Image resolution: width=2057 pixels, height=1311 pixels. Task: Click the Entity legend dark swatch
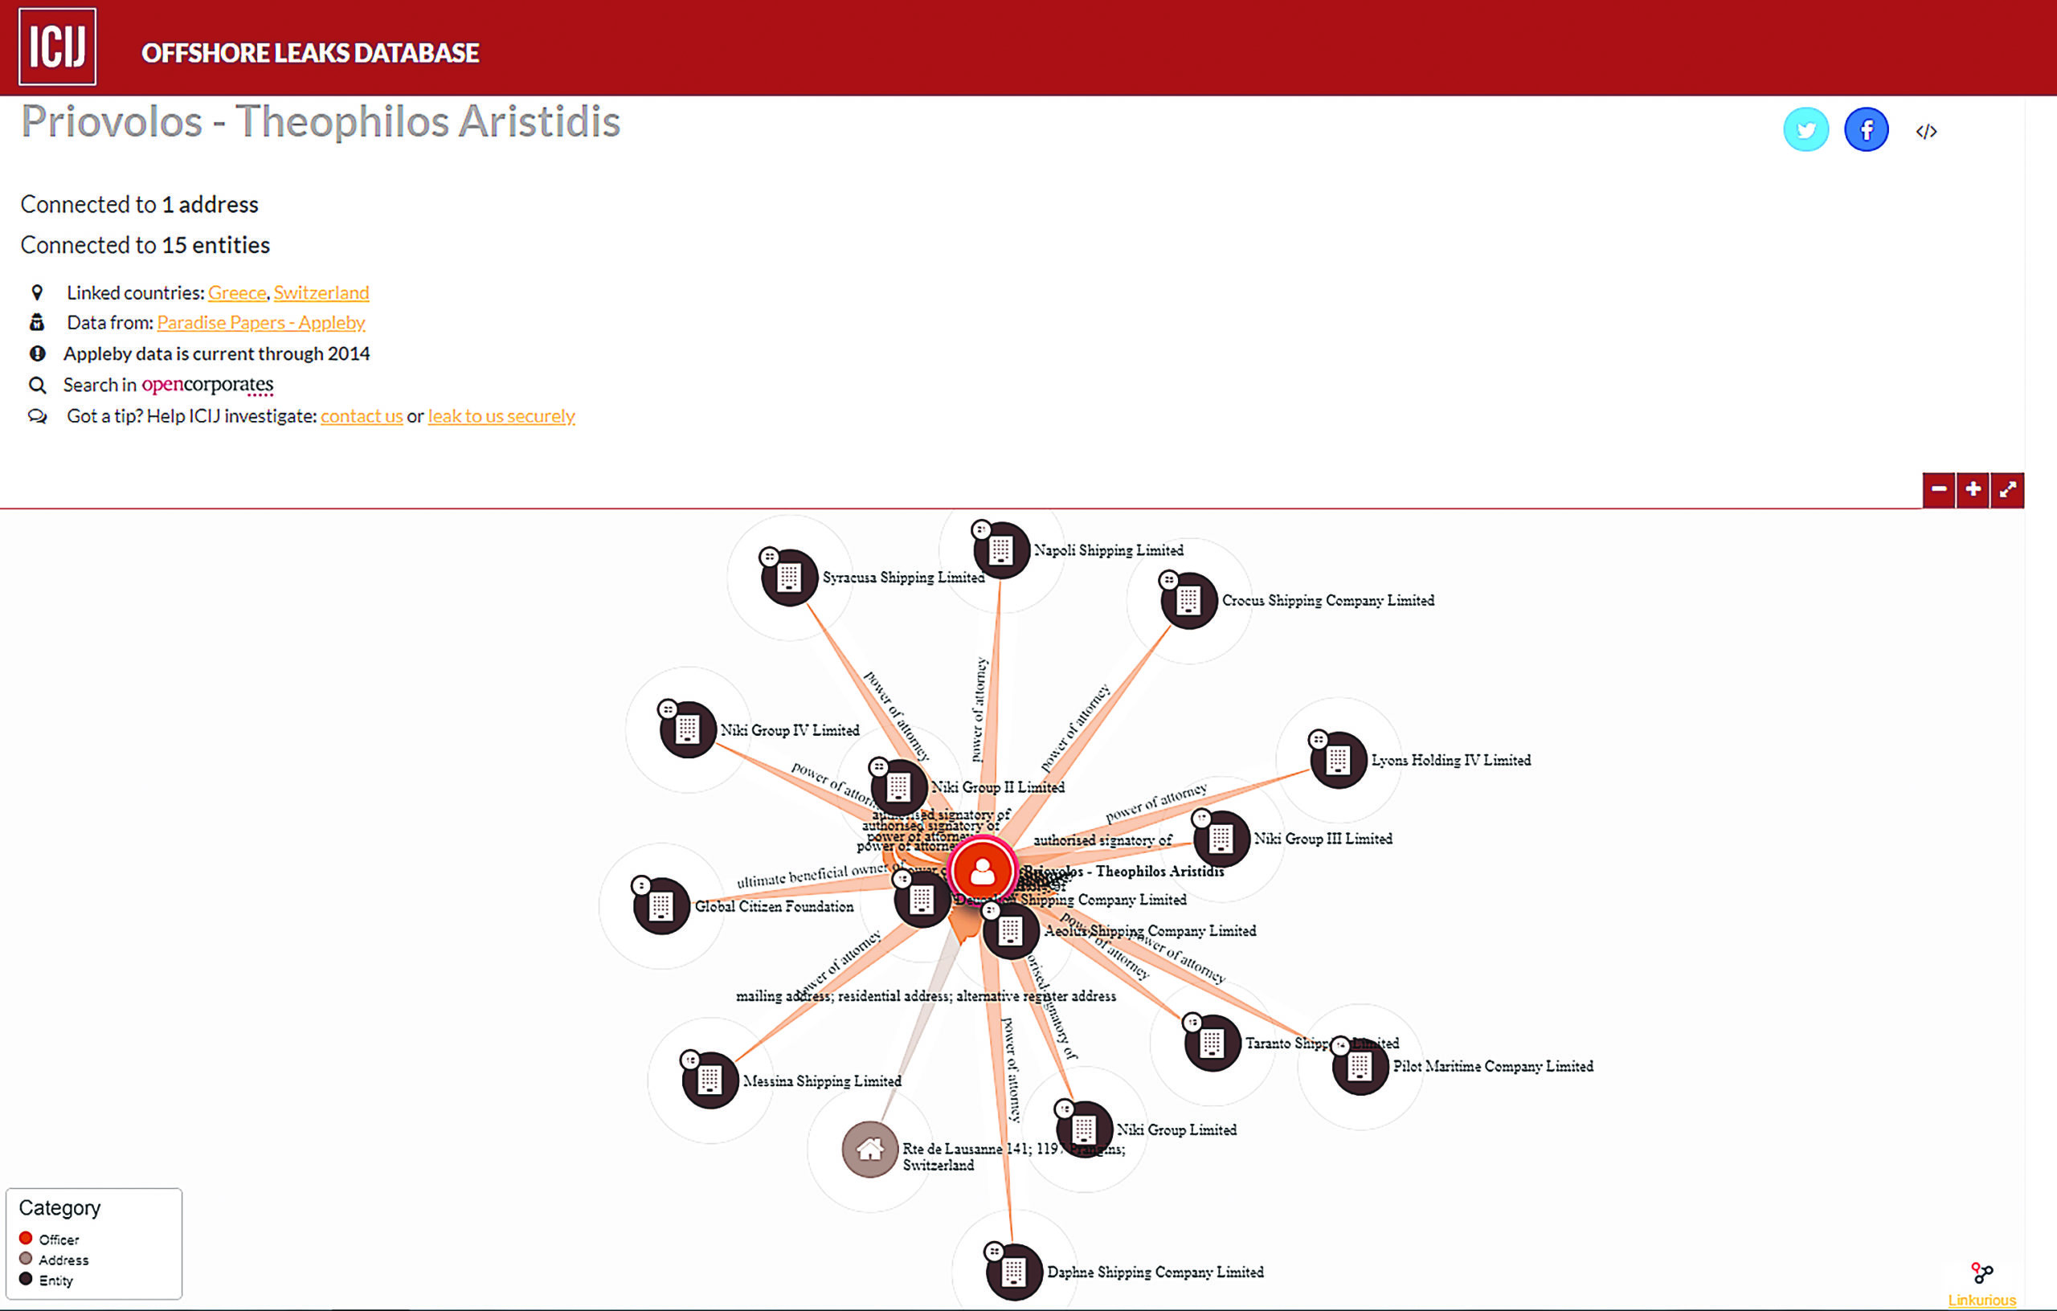(x=26, y=1280)
